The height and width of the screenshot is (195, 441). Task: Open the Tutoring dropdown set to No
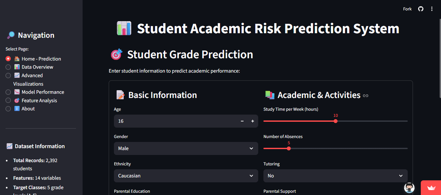tap(336, 176)
